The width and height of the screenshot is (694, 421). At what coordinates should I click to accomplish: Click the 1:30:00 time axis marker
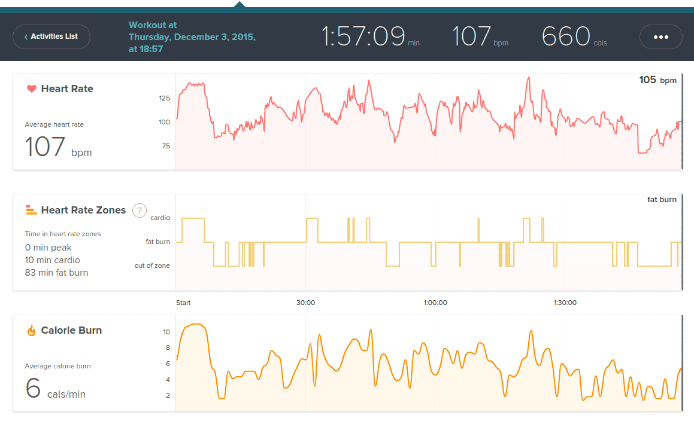click(x=565, y=303)
